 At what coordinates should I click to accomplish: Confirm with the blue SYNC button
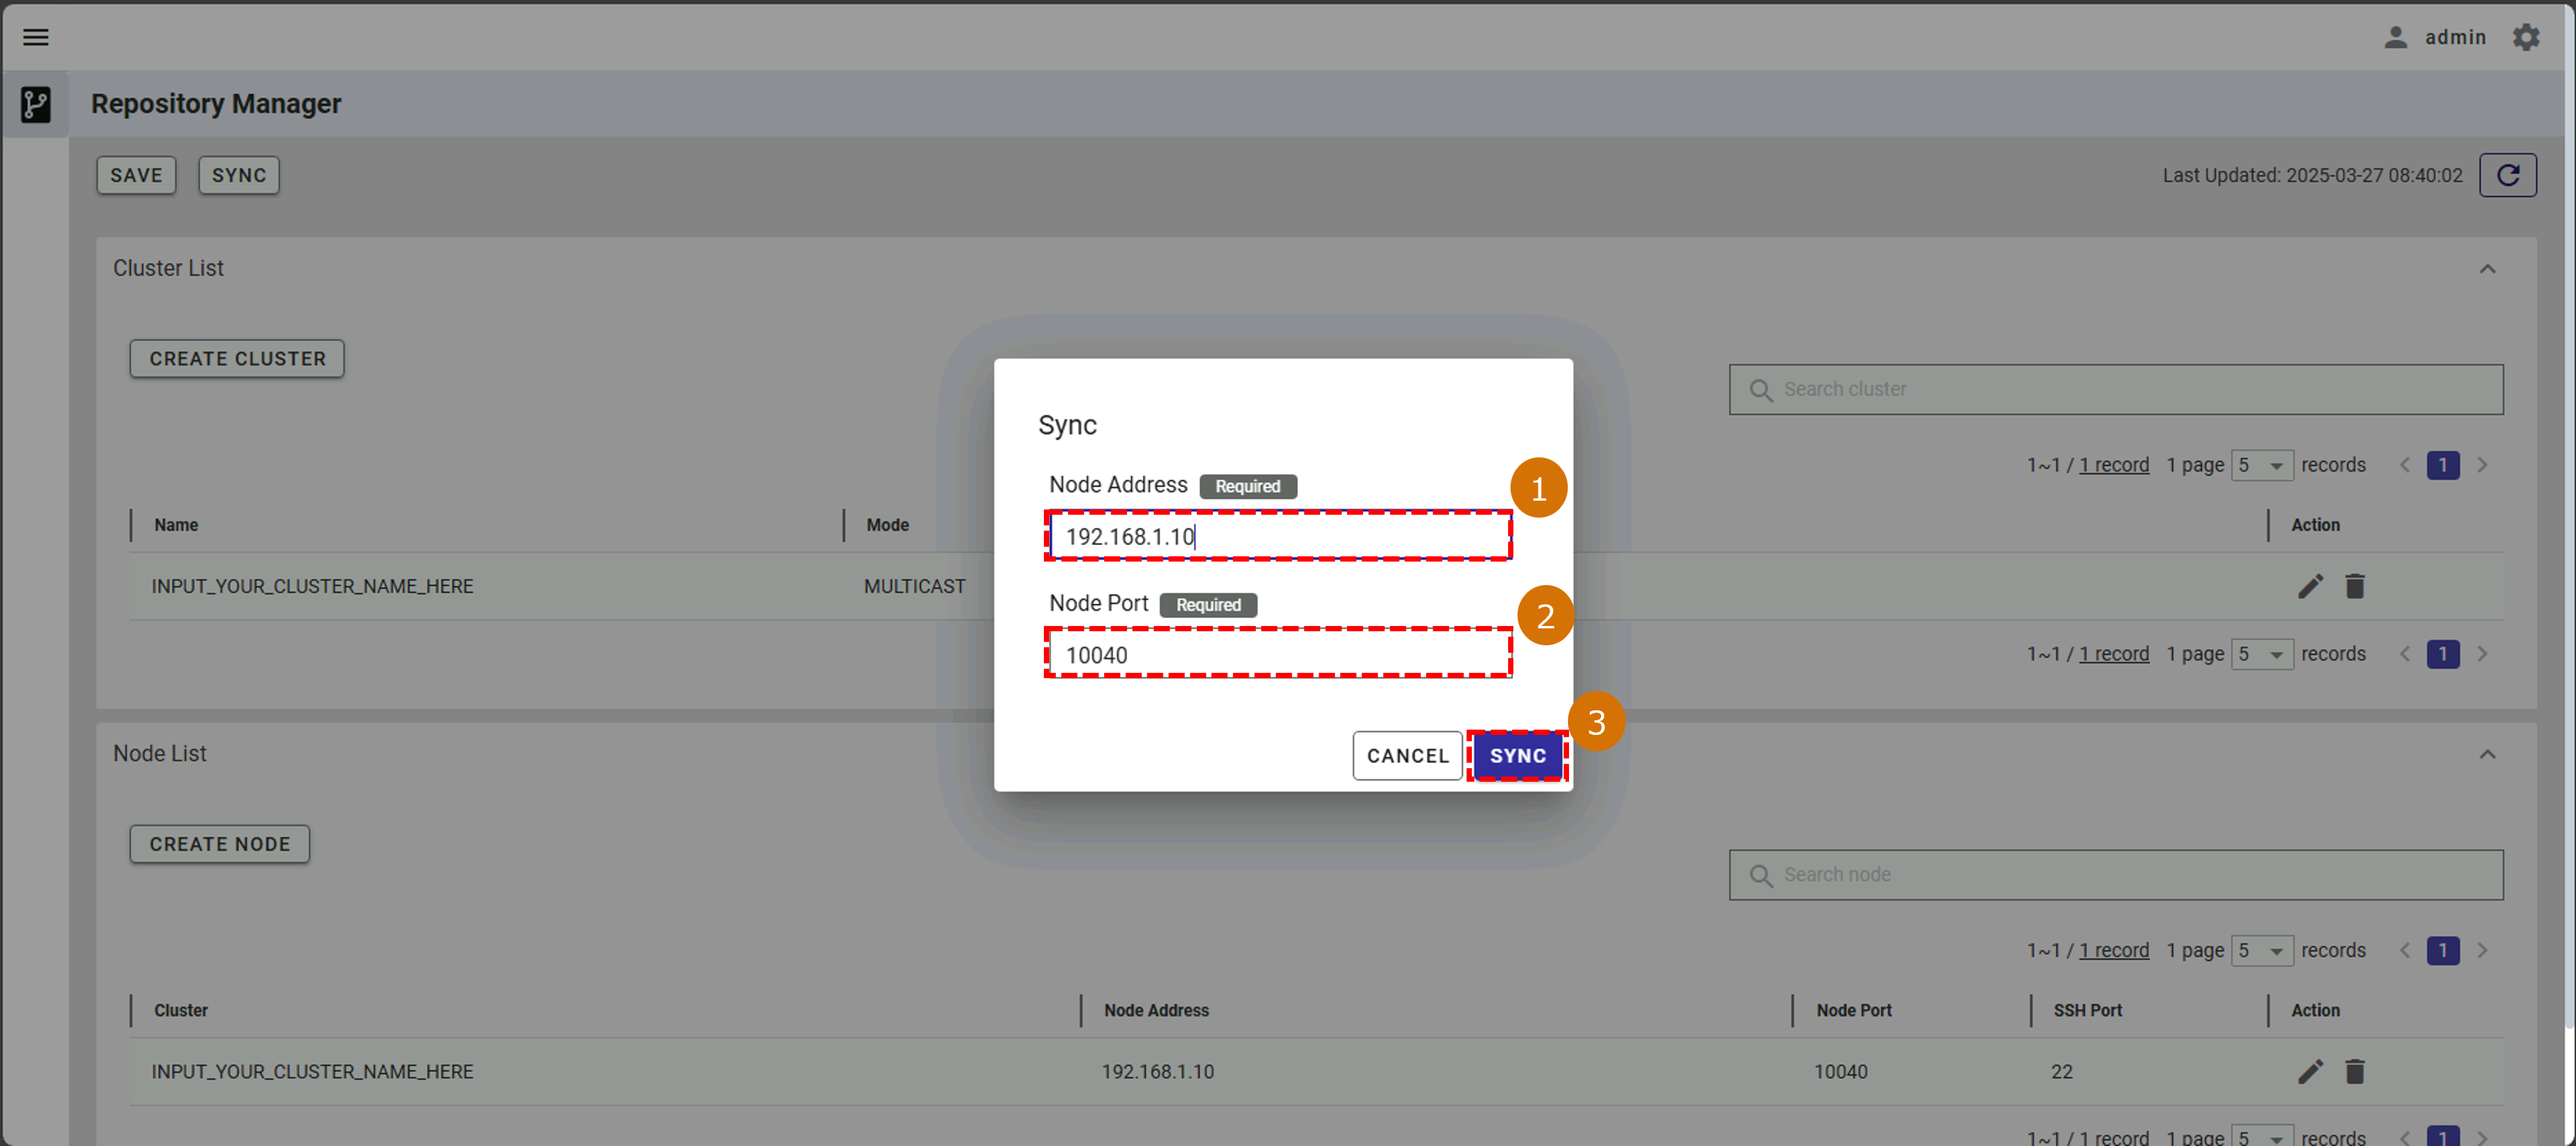pos(1517,756)
